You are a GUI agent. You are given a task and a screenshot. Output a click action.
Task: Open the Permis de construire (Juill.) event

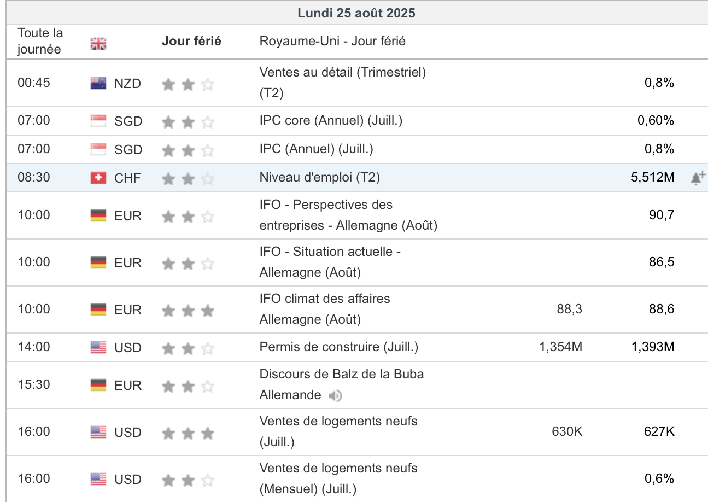(338, 347)
